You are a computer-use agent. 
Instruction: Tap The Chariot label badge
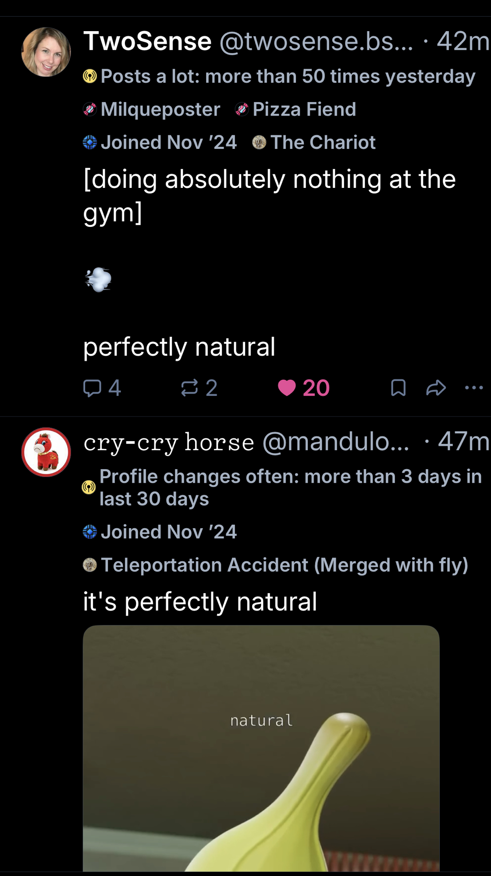(x=314, y=142)
